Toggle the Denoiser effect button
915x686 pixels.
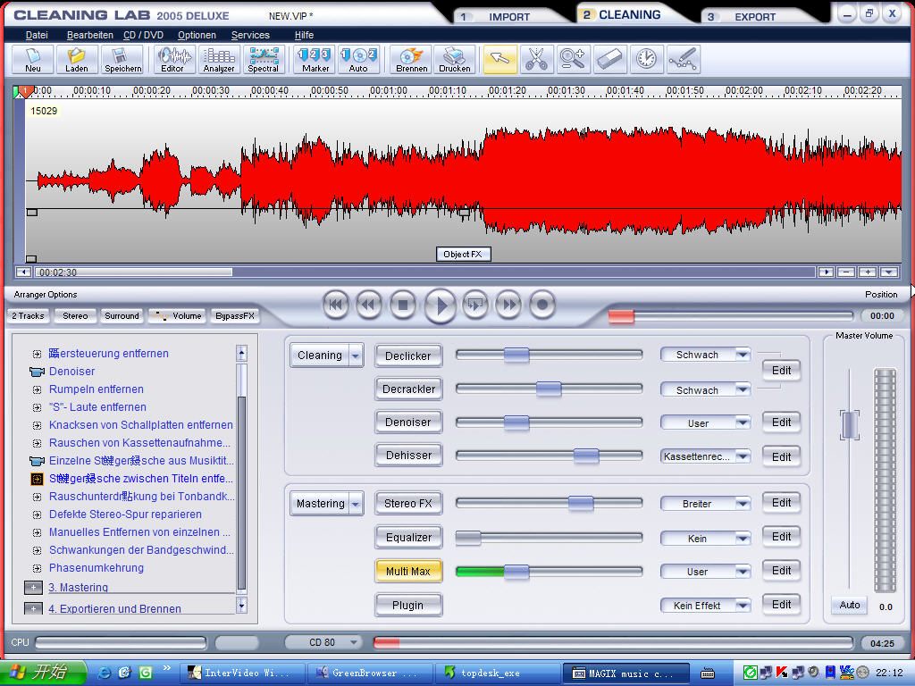click(407, 422)
